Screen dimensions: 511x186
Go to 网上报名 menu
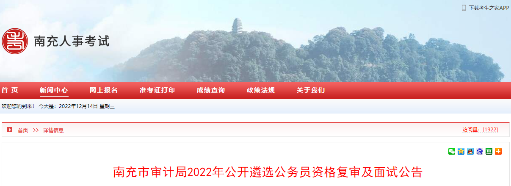[x=104, y=90]
